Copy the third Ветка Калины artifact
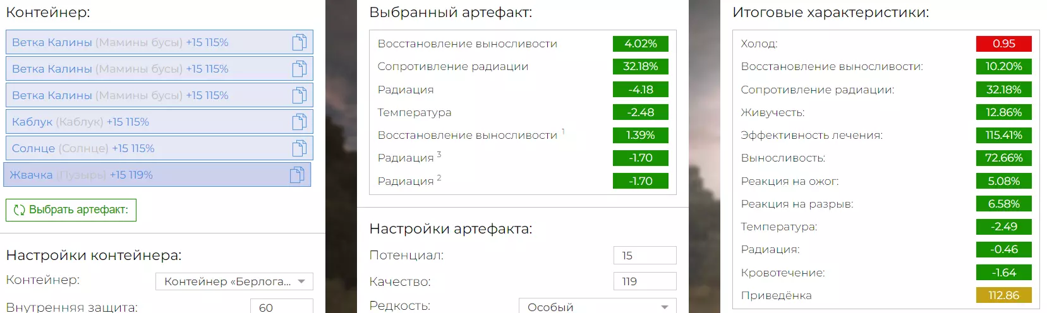Viewport: 1047px width, 313px height. [300, 95]
